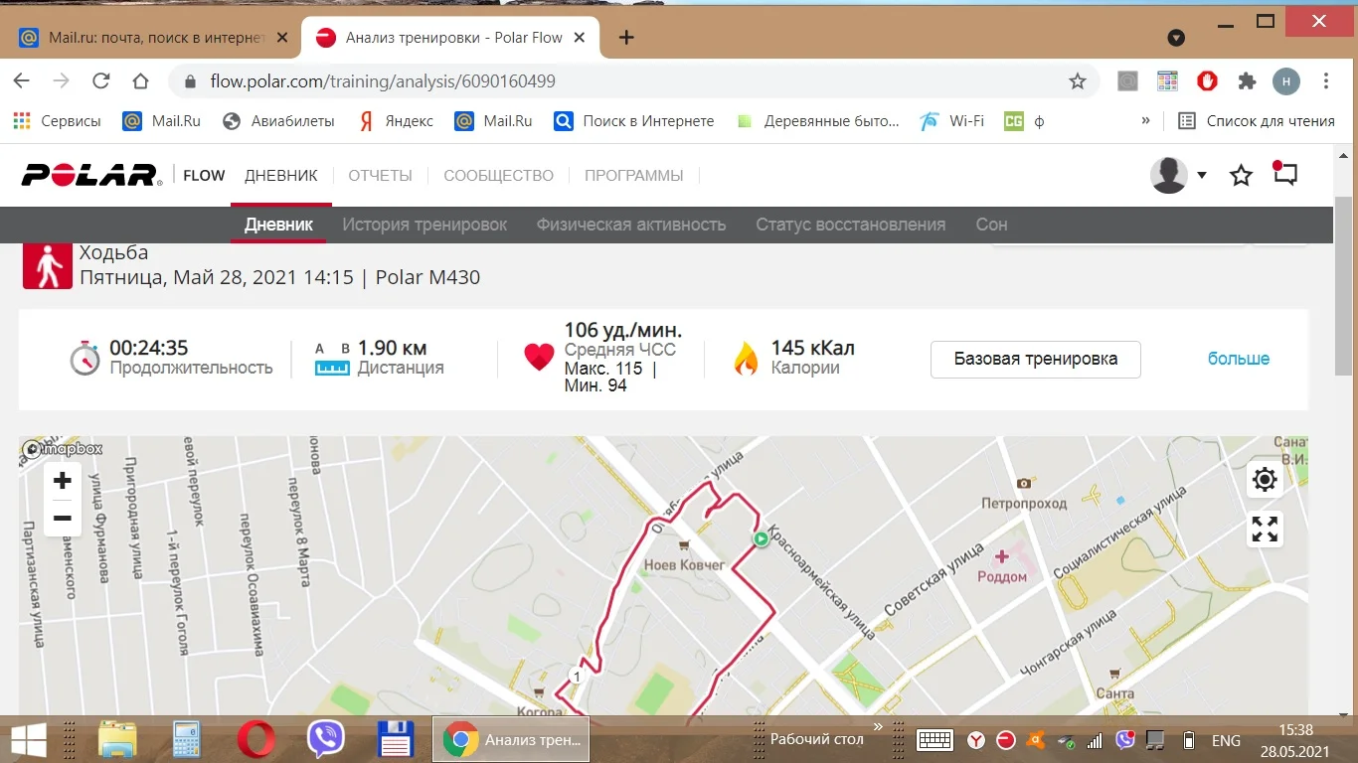Screen dimensions: 1358x763
Task: Open Список для чтения reading list
Action: (x=1257, y=121)
